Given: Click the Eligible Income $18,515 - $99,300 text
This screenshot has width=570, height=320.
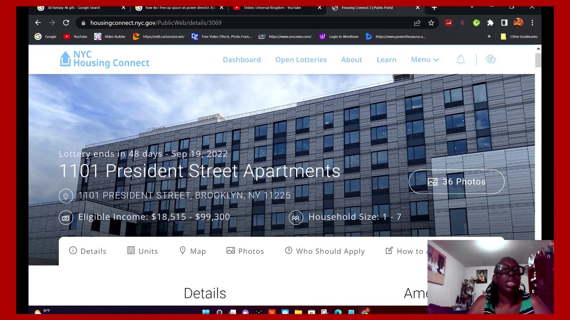Looking at the screenshot, I should pos(154,217).
